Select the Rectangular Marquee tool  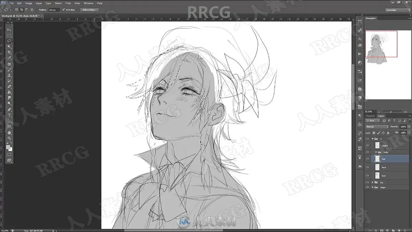pos(9,36)
